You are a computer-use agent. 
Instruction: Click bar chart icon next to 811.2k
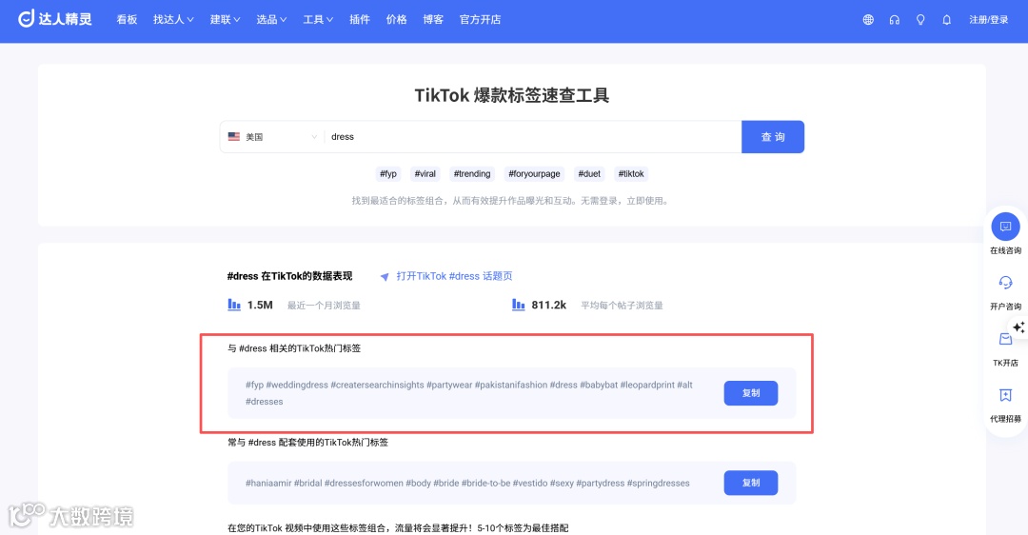tap(518, 305)
